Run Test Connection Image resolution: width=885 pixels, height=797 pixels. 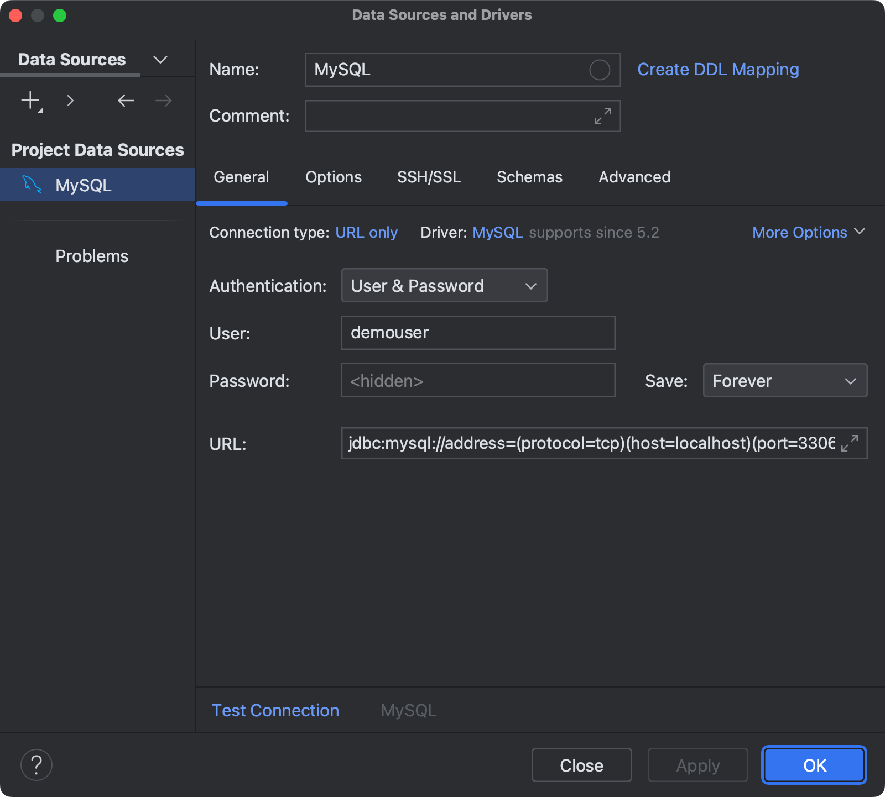tap(275, 710)
